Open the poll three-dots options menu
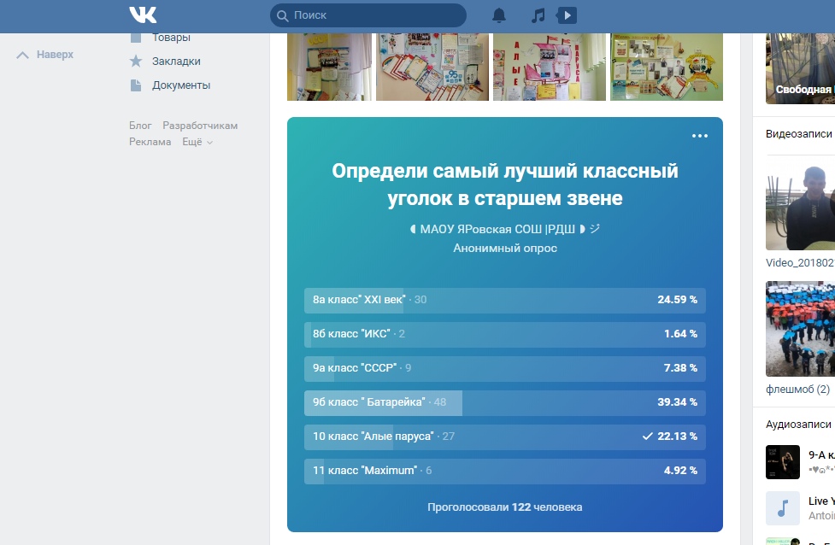The height and width of the screenshot is (545, 835). (700, 136)
